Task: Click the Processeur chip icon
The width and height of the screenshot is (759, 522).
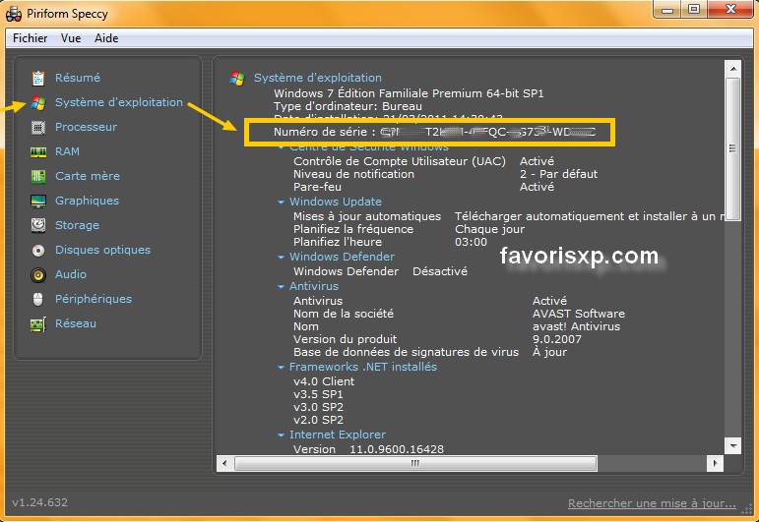Action: pos(38,127)
